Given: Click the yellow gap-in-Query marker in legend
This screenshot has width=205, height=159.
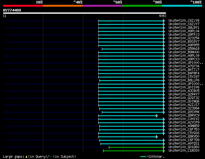Looking at the screenshot, I should (26, 157).
